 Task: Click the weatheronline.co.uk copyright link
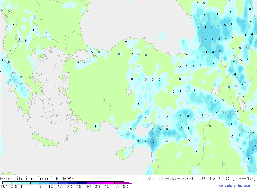point(235,186)
